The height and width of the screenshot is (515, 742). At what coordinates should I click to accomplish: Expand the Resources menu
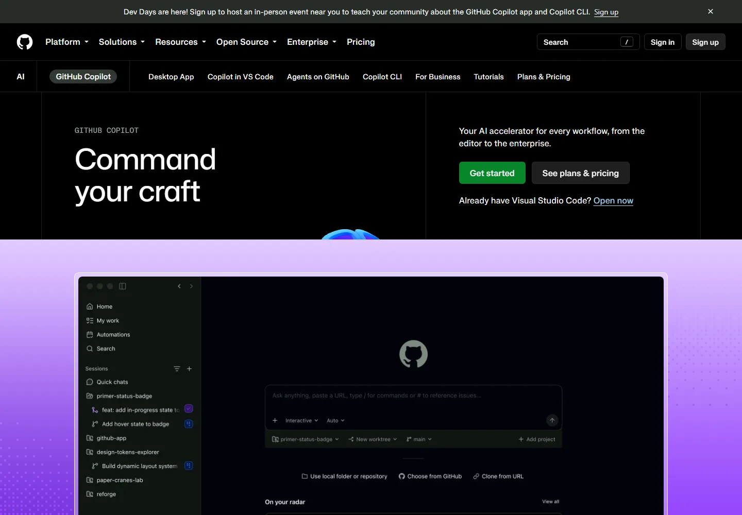click(x=180, y=42)
